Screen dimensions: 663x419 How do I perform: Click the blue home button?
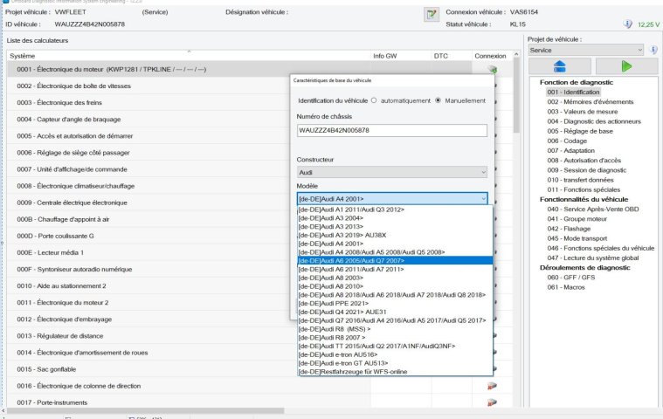click(559, 66)
